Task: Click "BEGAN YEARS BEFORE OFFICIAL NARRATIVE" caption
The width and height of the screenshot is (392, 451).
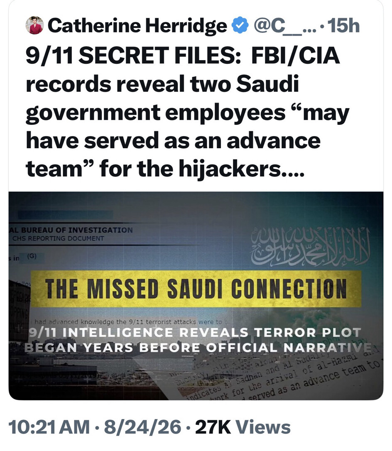Action: (198, 347)
